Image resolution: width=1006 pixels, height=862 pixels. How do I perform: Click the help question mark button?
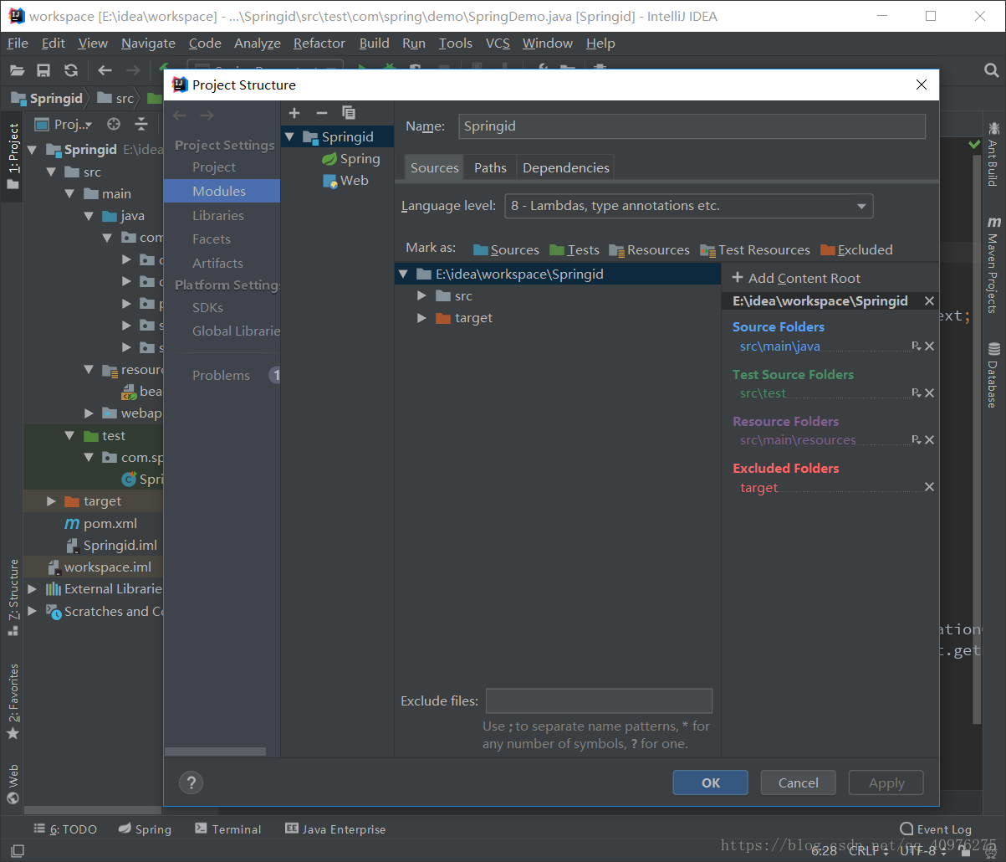191,783
